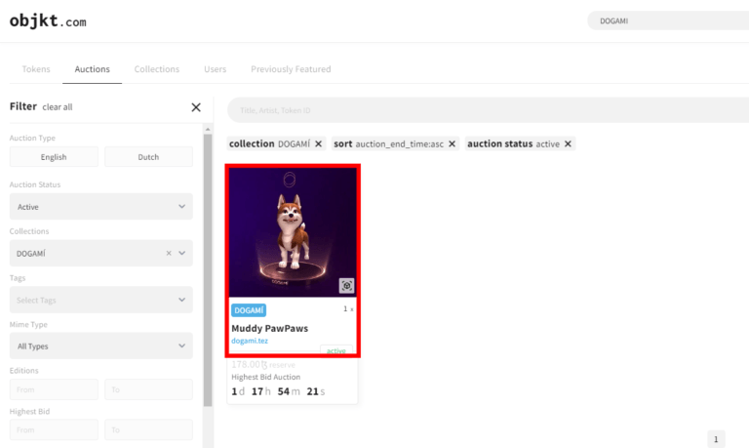
Task: Go to the objkt.com home logo
Action: click(x=48, y=21)
